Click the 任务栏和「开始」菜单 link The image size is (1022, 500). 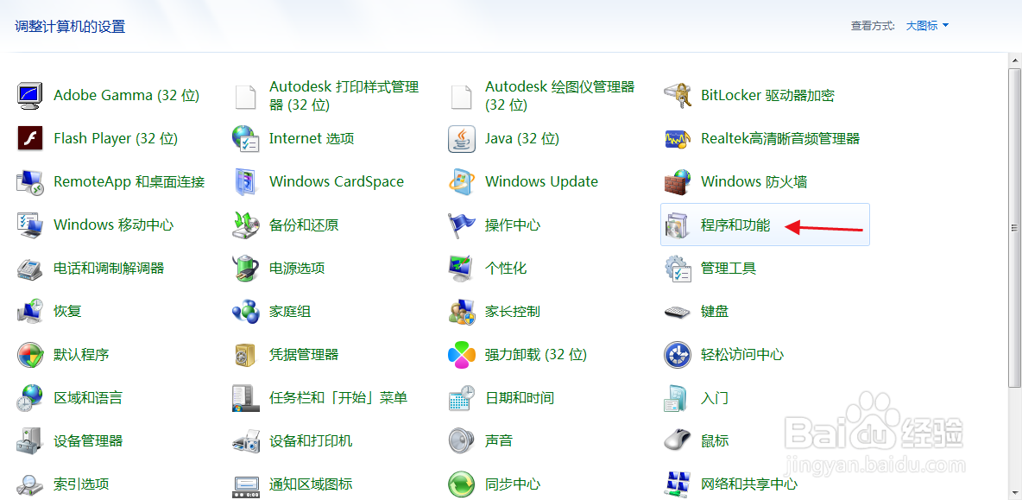(338, 397)
